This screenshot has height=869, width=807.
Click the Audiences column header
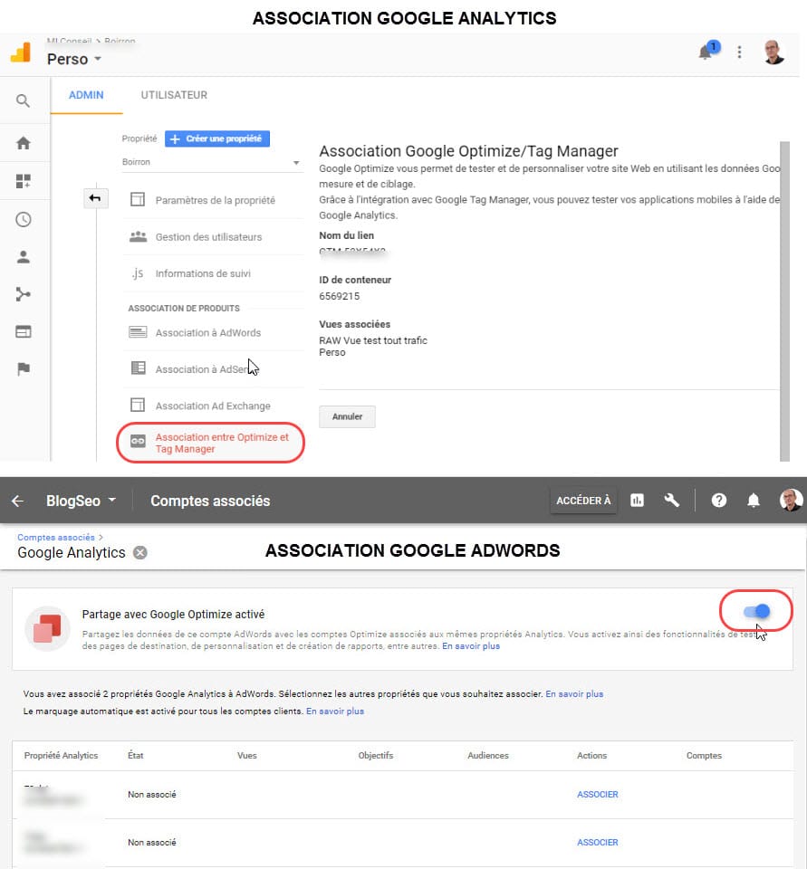coord(488,755)
